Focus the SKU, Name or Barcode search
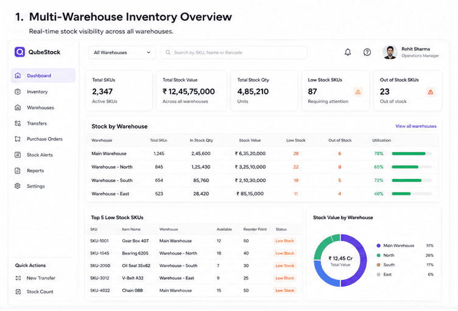The image size is (458, 311). pos(234,52)
